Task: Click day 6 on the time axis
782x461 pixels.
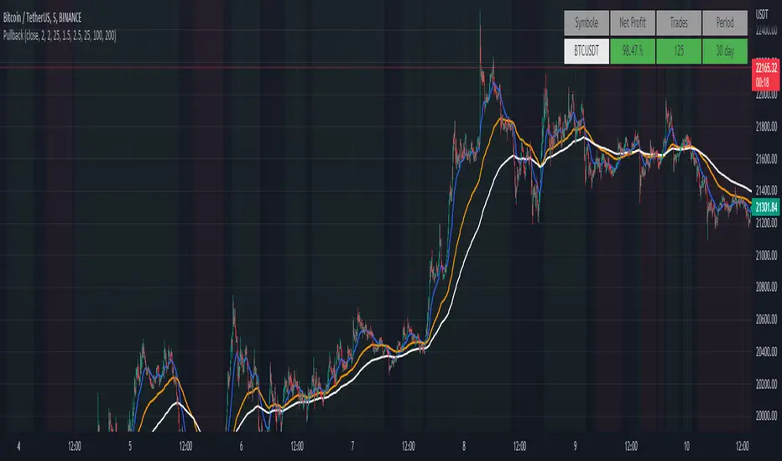Action: [242, 446]
